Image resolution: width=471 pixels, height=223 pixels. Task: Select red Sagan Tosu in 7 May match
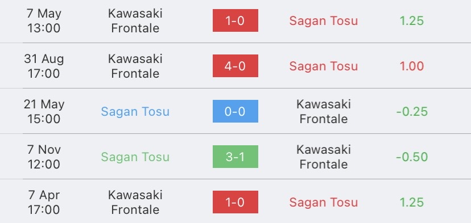point(324,20)
